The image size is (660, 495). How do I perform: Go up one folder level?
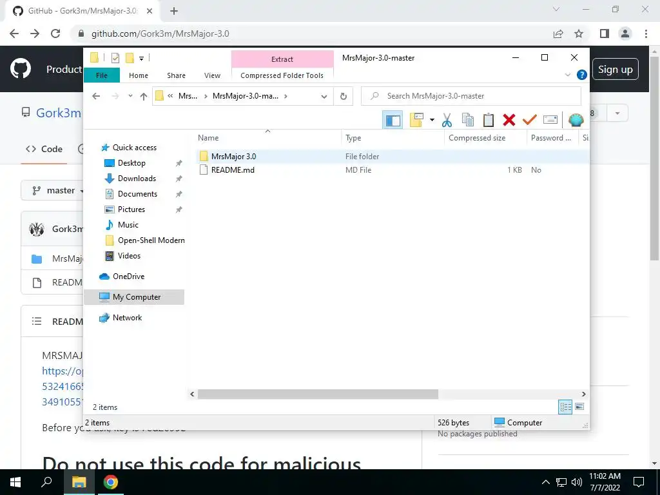tap(144, 97)
